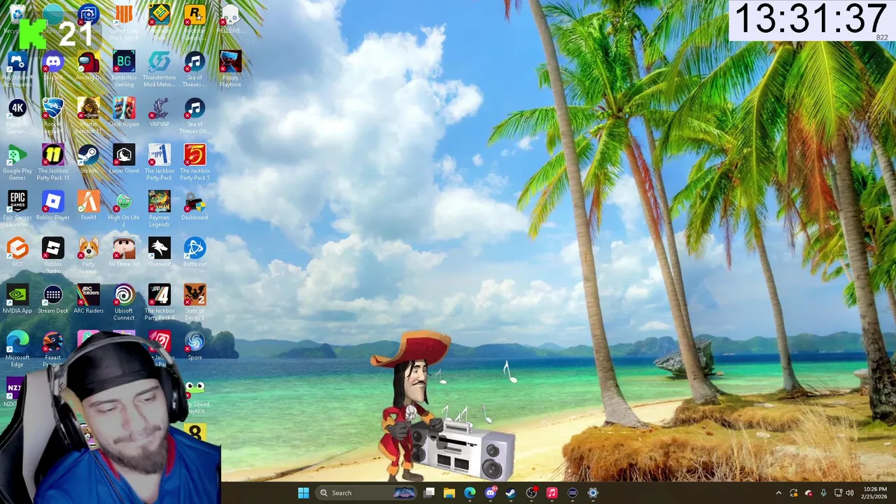Select The Jackbox Party Pack first edition icon
Screen dimensions: 896x504
159,163
